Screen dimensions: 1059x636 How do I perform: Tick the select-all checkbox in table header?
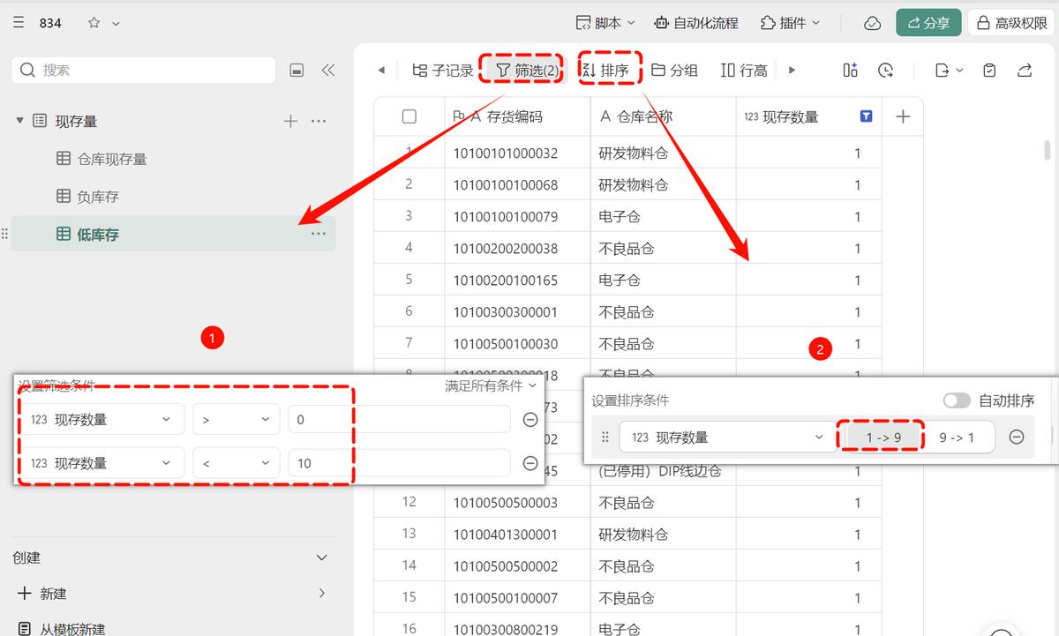[409, 116]
